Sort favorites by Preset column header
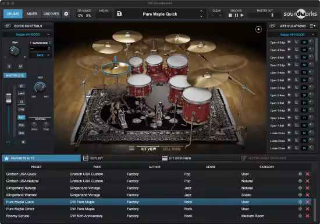 click(36, 167)
